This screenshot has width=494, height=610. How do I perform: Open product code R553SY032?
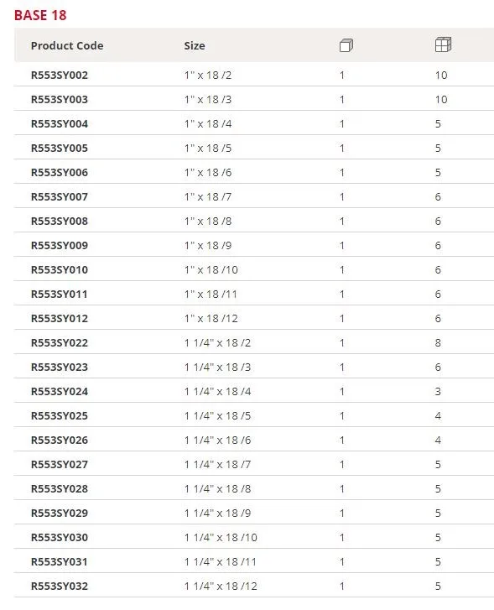click(x=59, y=587)
